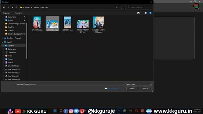
Task: Create a New folder
Action: [19, 13]
